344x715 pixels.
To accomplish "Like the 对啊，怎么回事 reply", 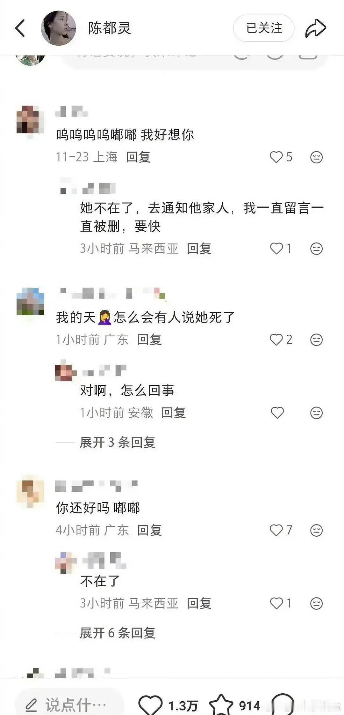I will coord(277,413).
